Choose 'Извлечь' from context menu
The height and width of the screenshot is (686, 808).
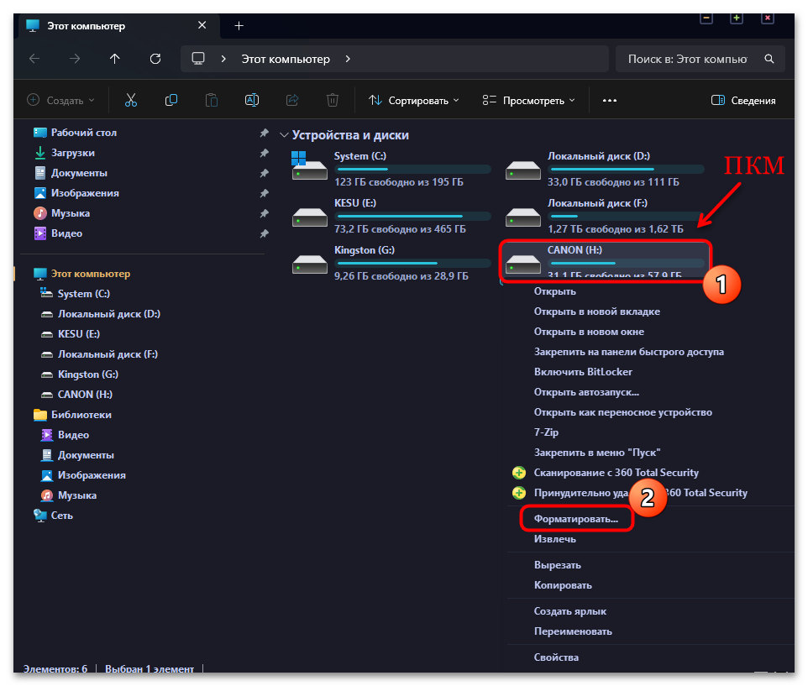tap(555, 539)
